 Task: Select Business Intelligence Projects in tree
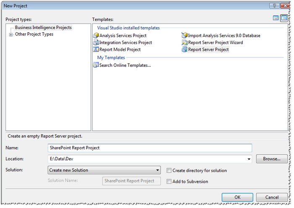tap(43, 28)
